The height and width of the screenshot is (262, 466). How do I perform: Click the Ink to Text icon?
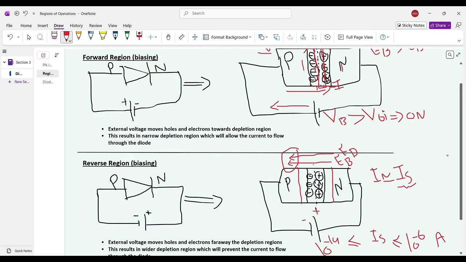290,37
